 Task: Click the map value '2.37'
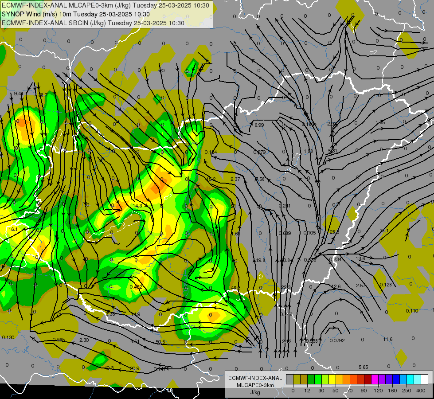coord(235,179)
